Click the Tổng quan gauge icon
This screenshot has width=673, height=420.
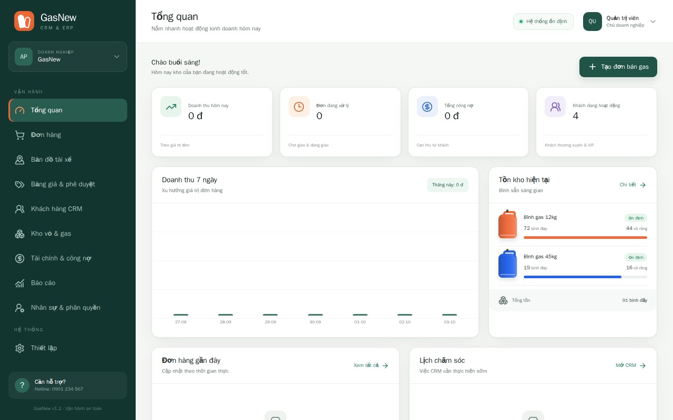coord(20,110)
